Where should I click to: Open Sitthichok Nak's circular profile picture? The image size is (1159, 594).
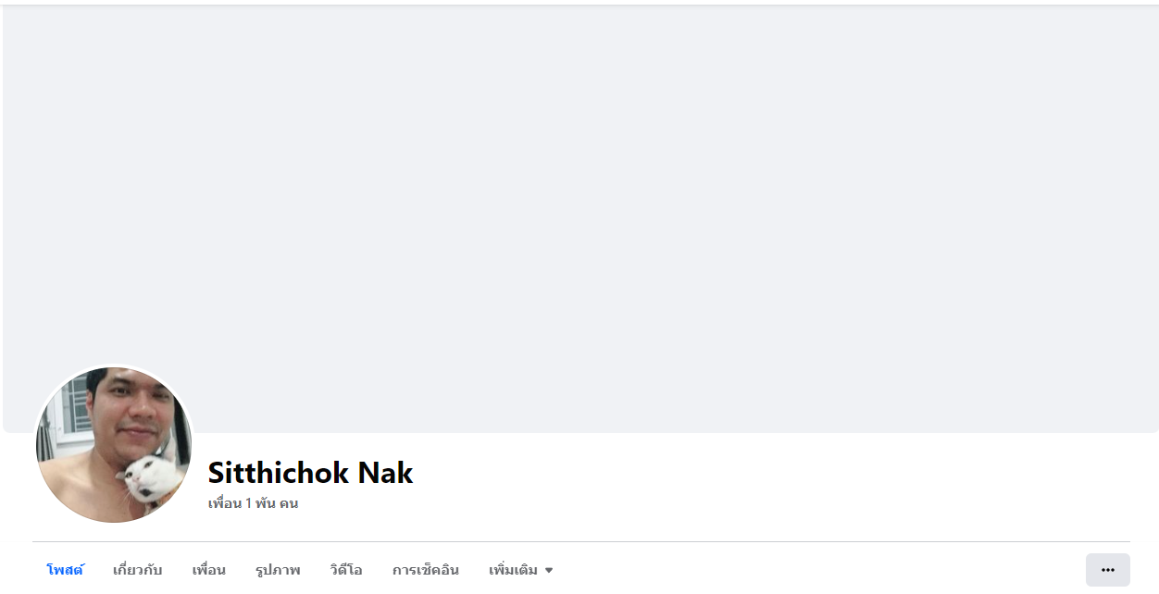click(114, 444)
